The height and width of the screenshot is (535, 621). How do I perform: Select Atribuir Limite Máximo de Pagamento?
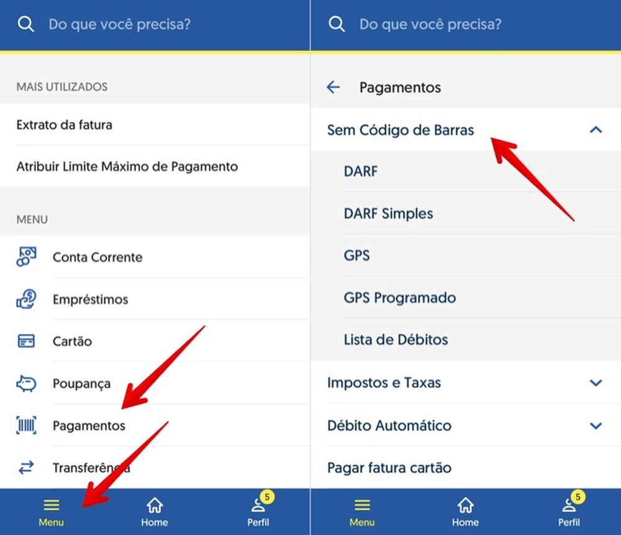pyautogui.click(x=127, y=167)
